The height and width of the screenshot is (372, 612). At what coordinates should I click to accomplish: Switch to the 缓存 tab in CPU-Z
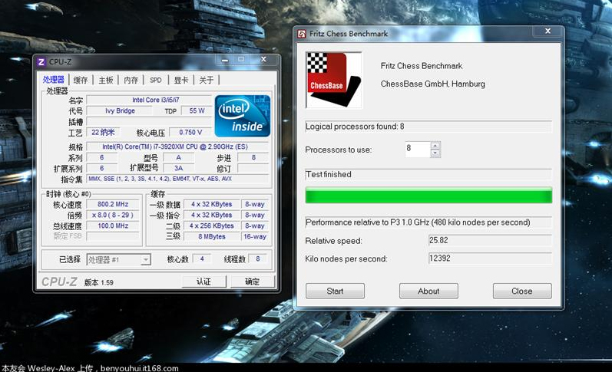pyautogui.click(x=81, y=80)
